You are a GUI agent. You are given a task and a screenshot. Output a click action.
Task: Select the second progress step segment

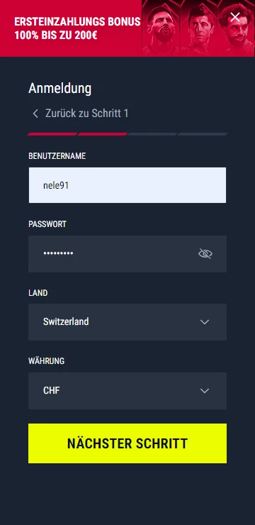pos(103,134)
